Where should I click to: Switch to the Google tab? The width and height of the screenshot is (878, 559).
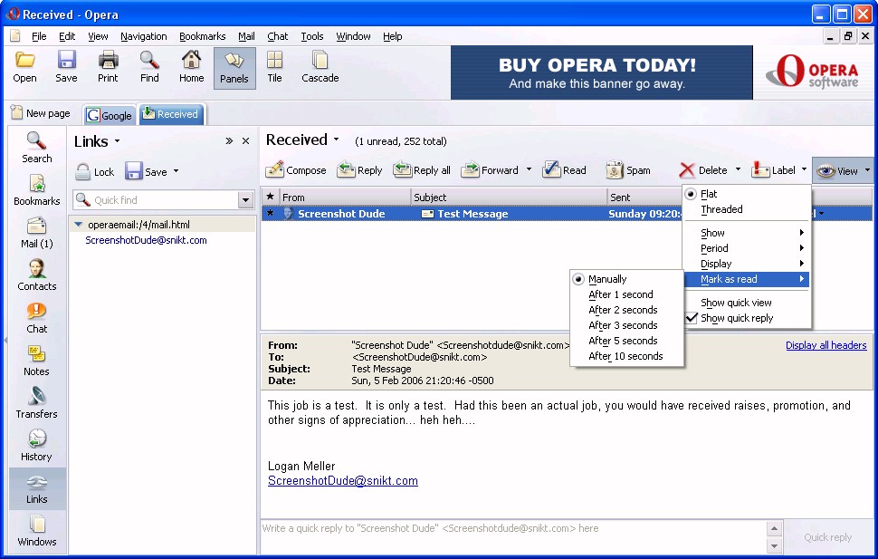pyautogui.click(x=110, y=115)
